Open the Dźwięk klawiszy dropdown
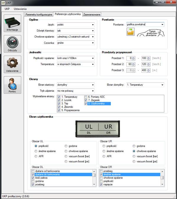Screen dimensions: 177x199 click(76, 31)
